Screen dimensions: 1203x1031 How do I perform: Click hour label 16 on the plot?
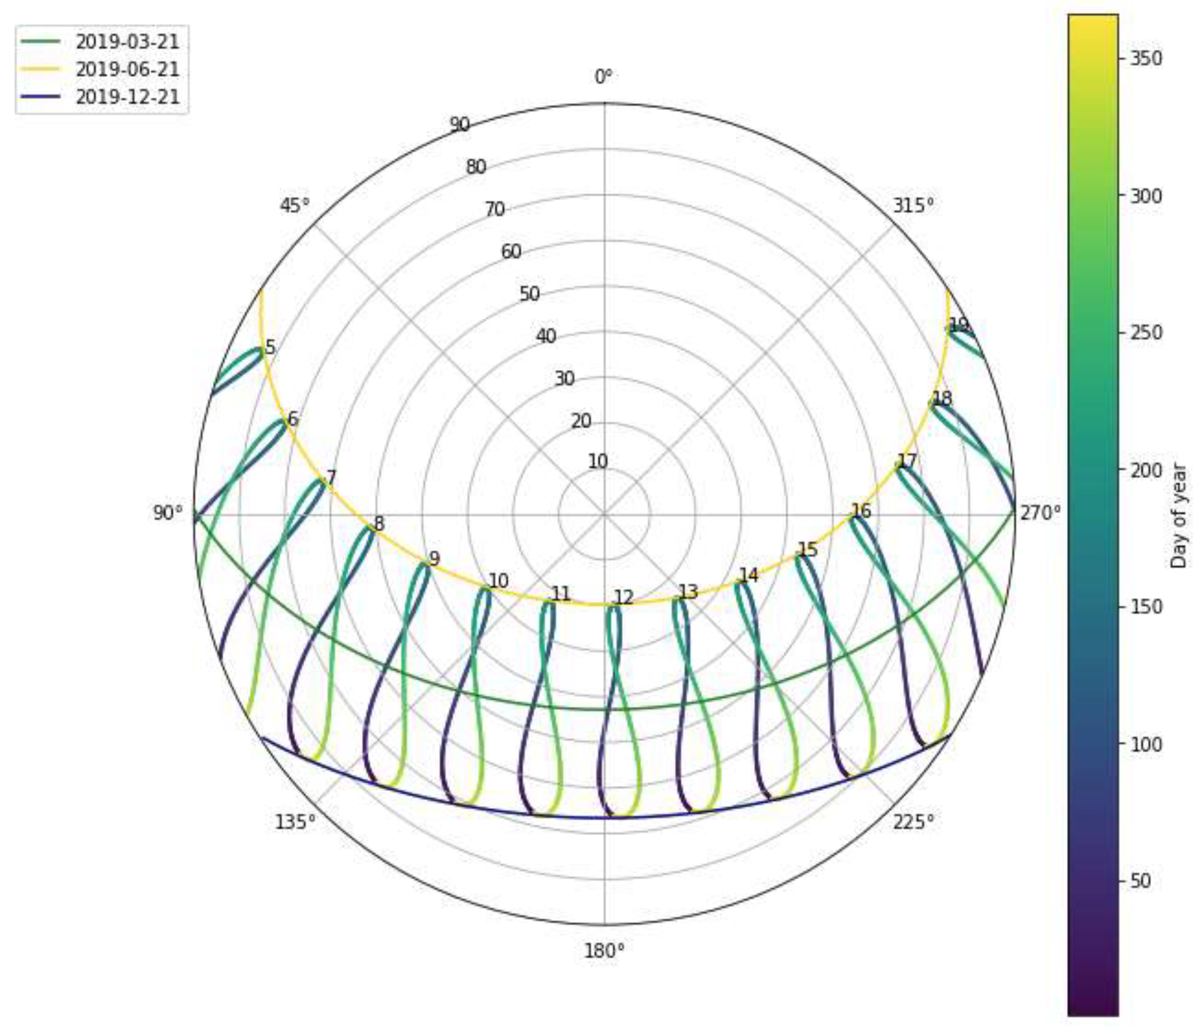(861, 511)
